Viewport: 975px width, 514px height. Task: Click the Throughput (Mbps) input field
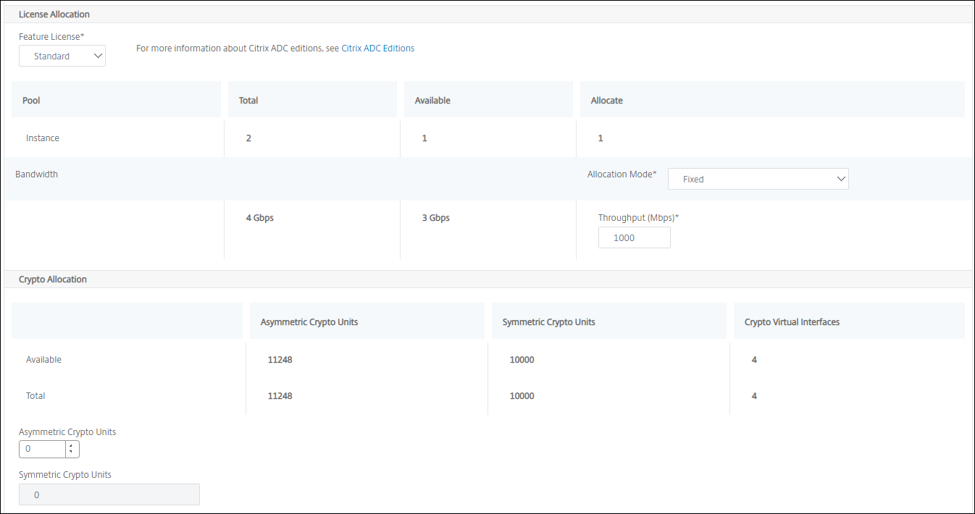[x=635, y=237]
